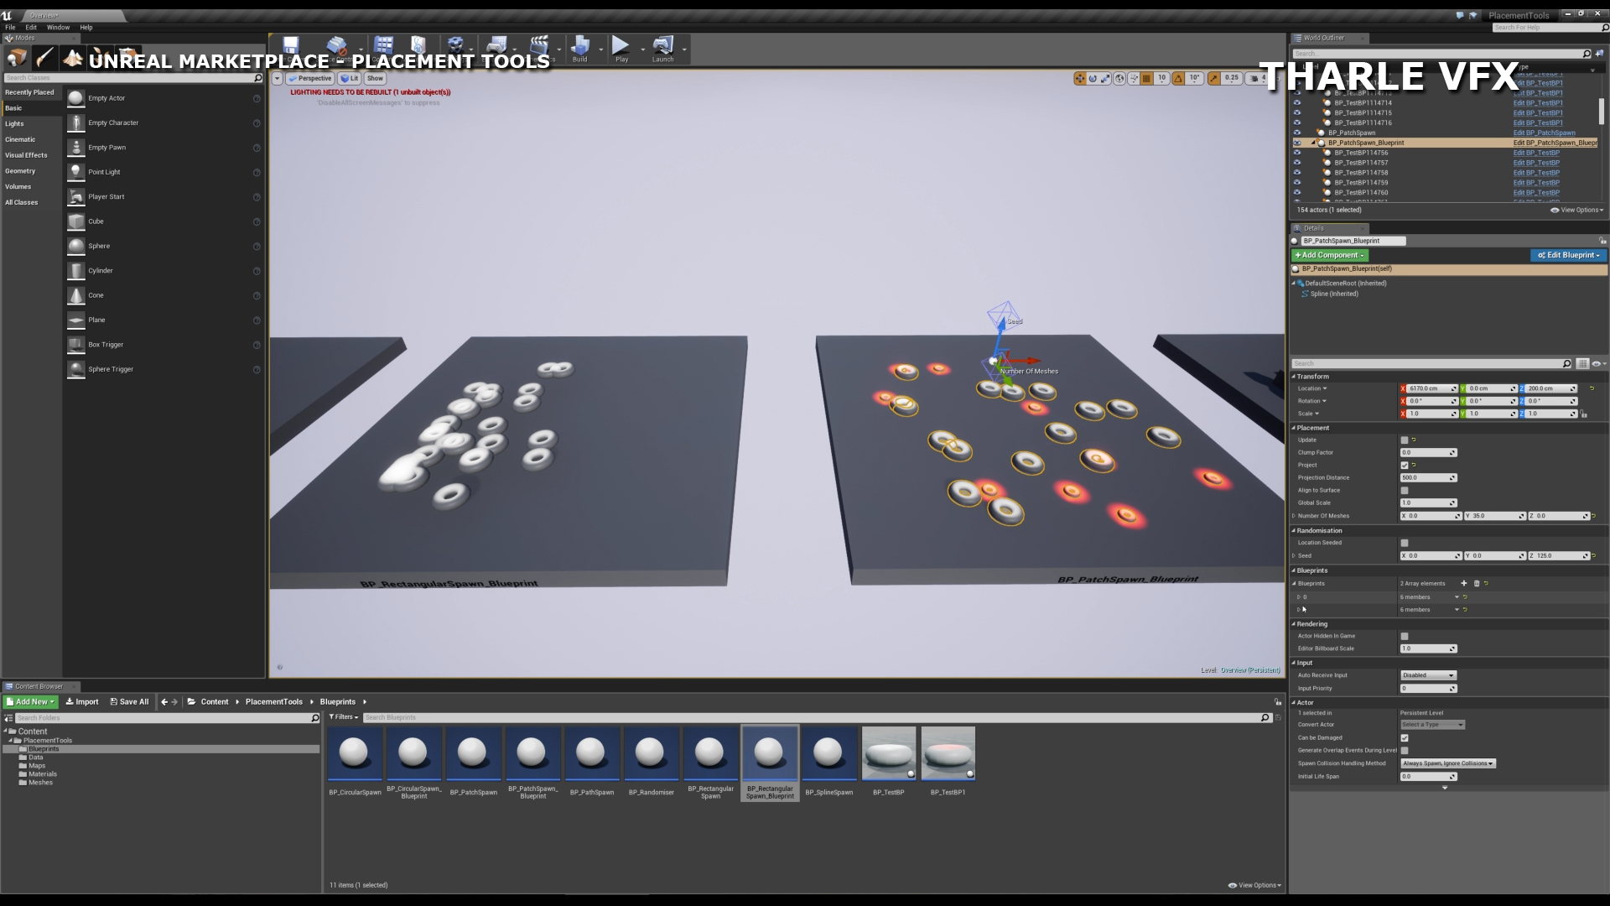Viewport: 1610px width, 906px height.
Task: Click the green Add Component button
Action: (x=1330, y=255)
